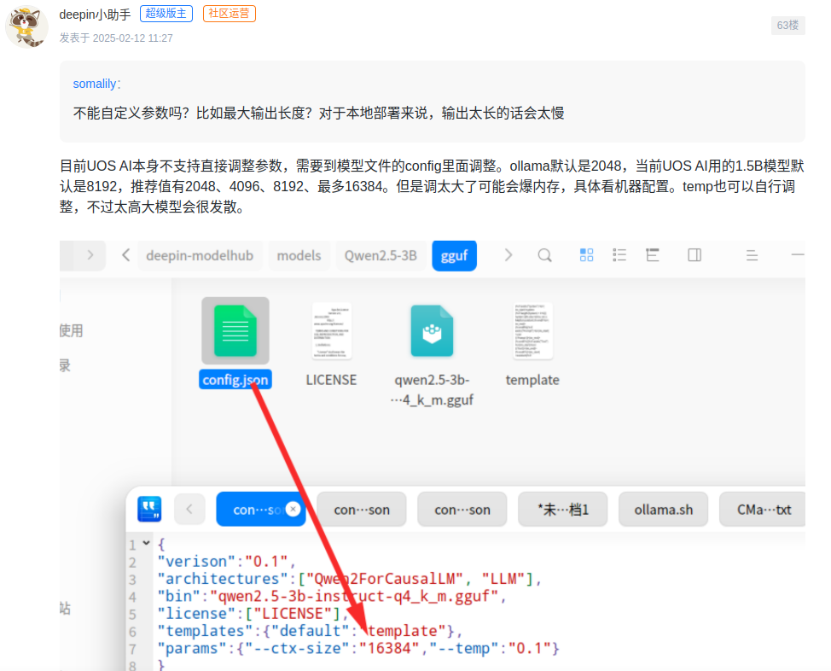This screenshot has width=831, height=671.
Task: Open quoted user somalily's profile
Action: 95,84
